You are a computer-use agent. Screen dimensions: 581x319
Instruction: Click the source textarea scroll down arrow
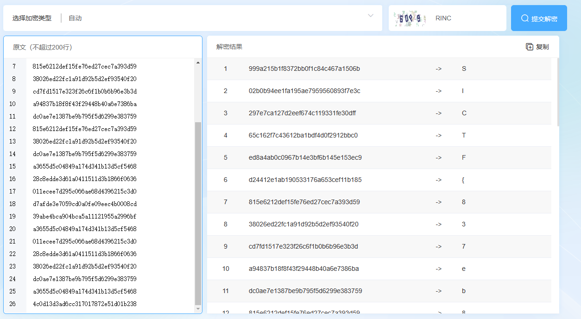pos(198,308)
